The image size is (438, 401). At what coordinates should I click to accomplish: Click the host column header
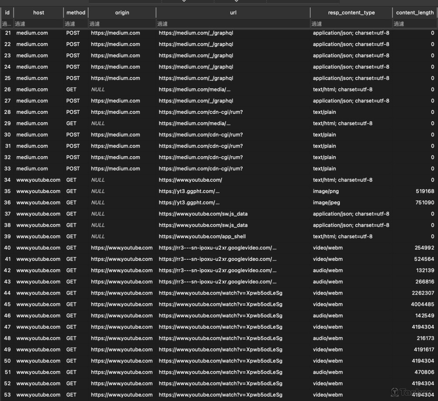coord(39,13)
